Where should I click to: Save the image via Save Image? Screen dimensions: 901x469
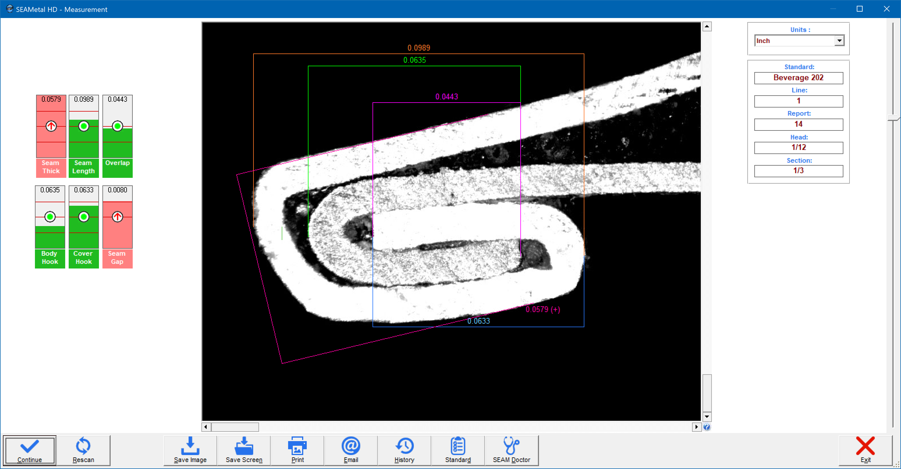[190, 450]
